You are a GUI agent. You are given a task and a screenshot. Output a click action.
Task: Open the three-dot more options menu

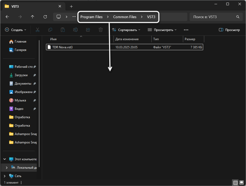click(x=186, y=30)
